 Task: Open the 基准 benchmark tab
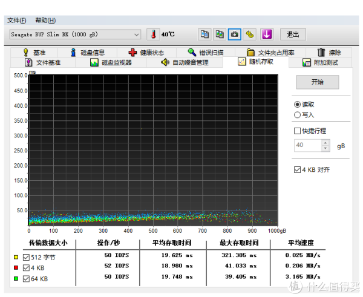pyautogui.click(x=34, y=53)
